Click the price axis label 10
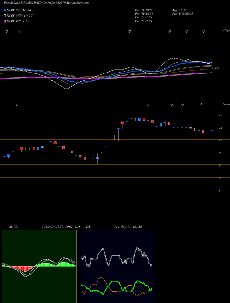The height and width of the screenshot is (303, 230). click(220, 140)
